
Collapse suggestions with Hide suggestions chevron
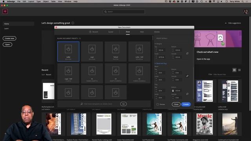coord(226,23)
